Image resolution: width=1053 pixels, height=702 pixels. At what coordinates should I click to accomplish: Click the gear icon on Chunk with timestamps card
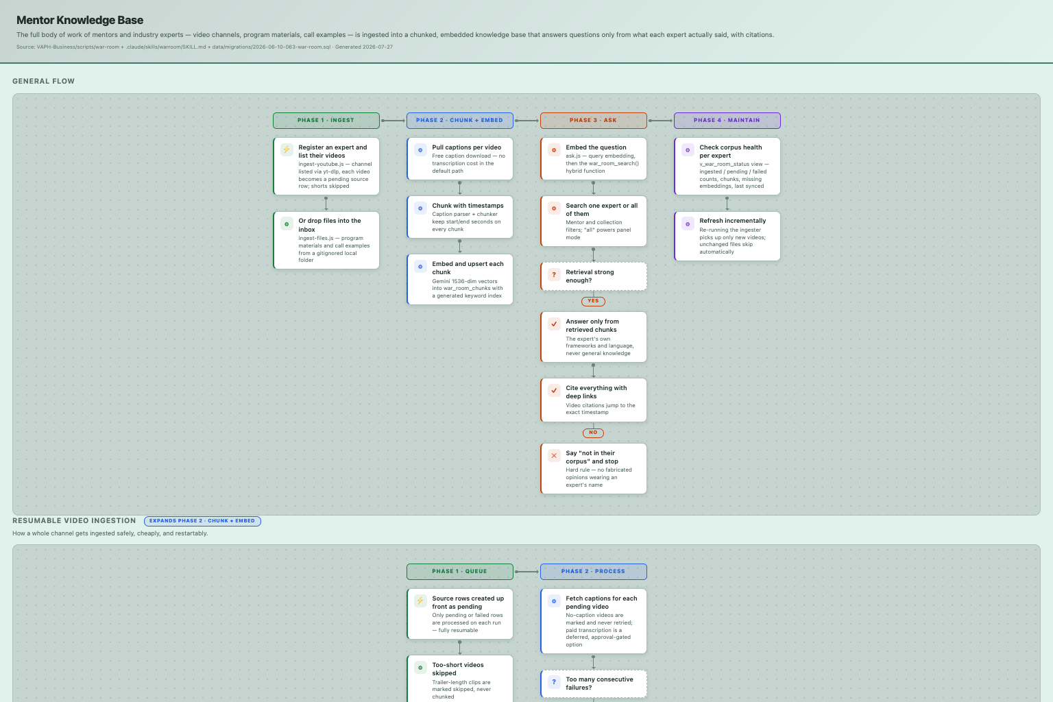420,208
